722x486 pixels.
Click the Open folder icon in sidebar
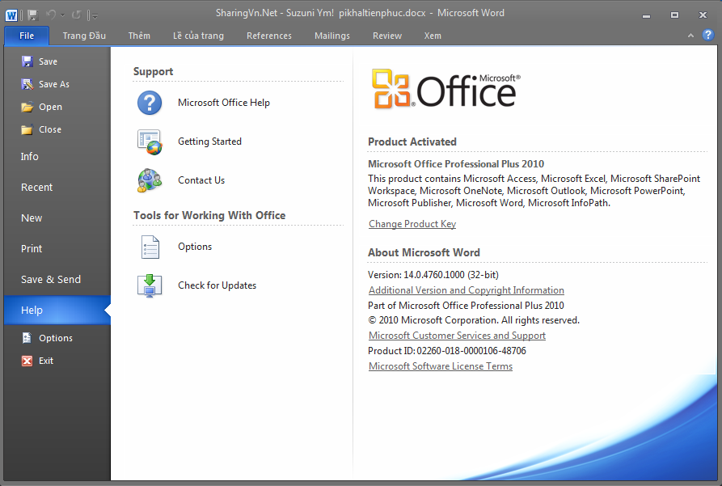click(x=27, y=107)
